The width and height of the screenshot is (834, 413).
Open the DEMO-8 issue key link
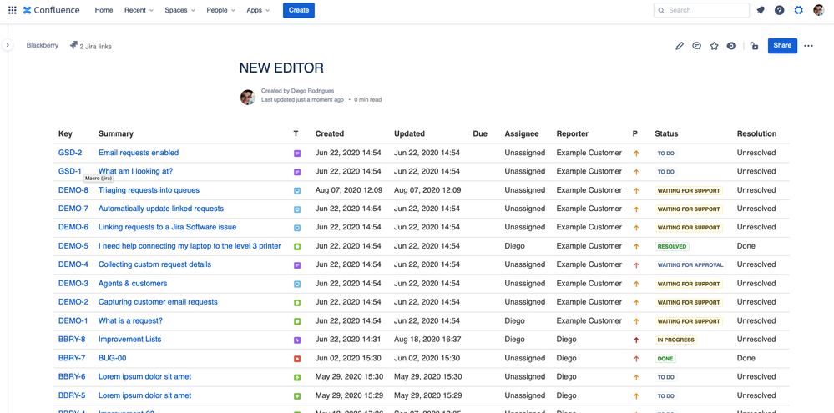coord(73,190)
